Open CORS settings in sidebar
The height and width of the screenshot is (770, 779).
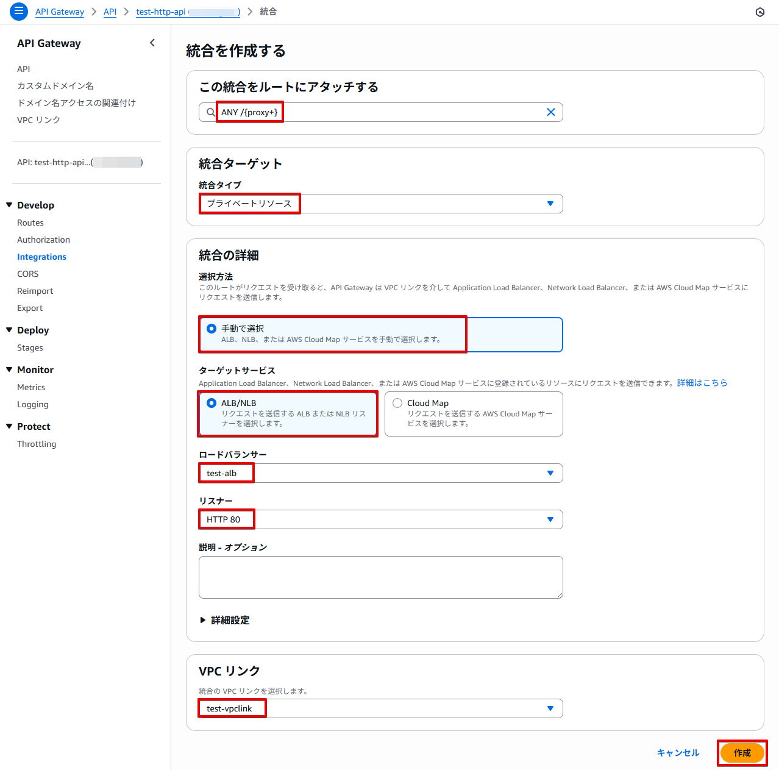pyautogui.click(x=27, y=274)
